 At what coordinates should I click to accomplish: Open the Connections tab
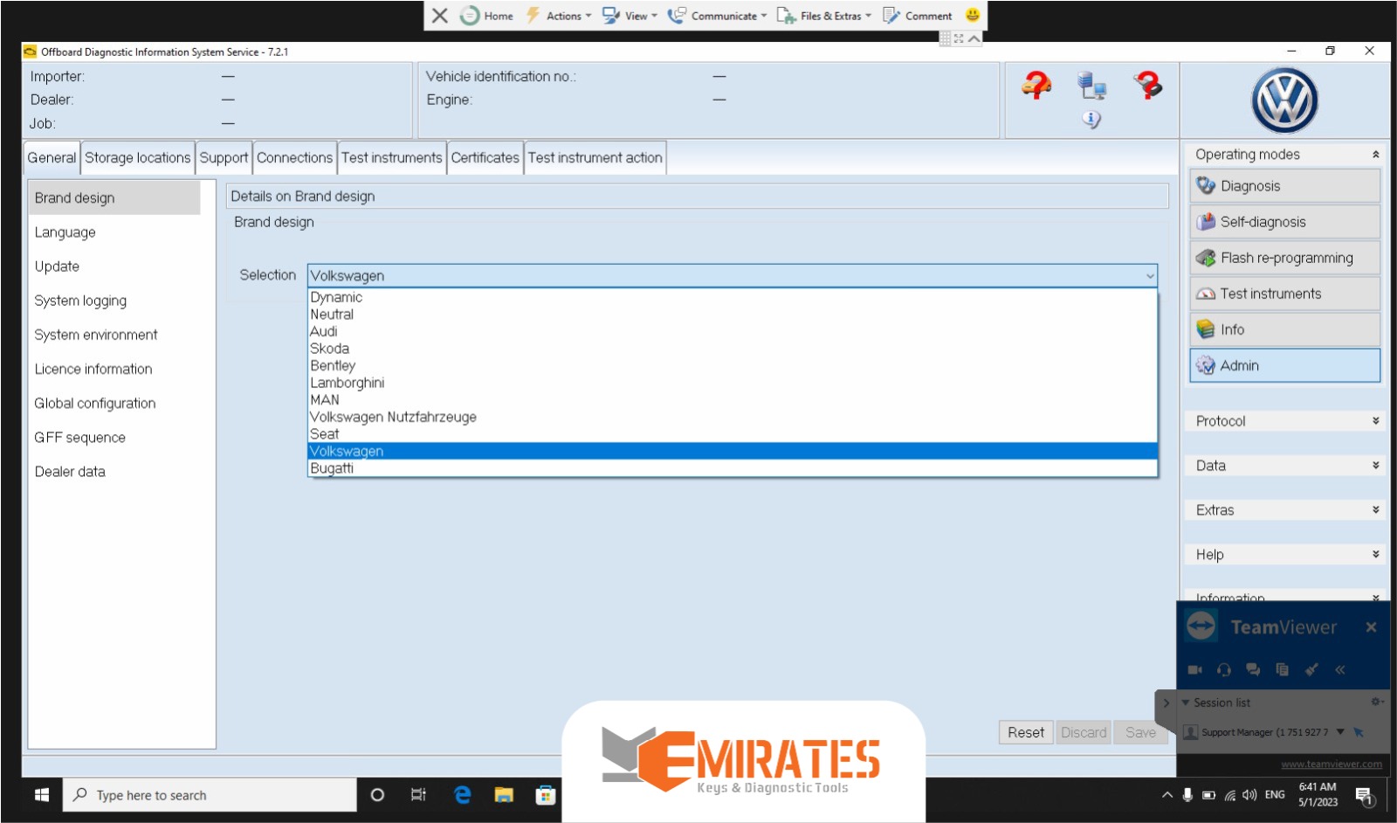pos(294,158)
